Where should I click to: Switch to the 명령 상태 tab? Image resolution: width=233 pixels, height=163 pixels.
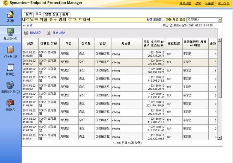coord(52,14)
